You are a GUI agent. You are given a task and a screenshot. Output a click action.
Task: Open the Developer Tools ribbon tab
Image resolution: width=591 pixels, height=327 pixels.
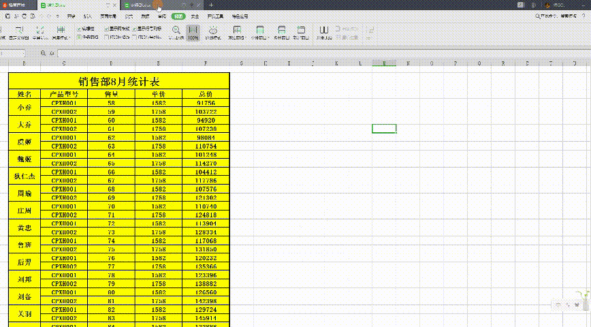coord(215,16)
